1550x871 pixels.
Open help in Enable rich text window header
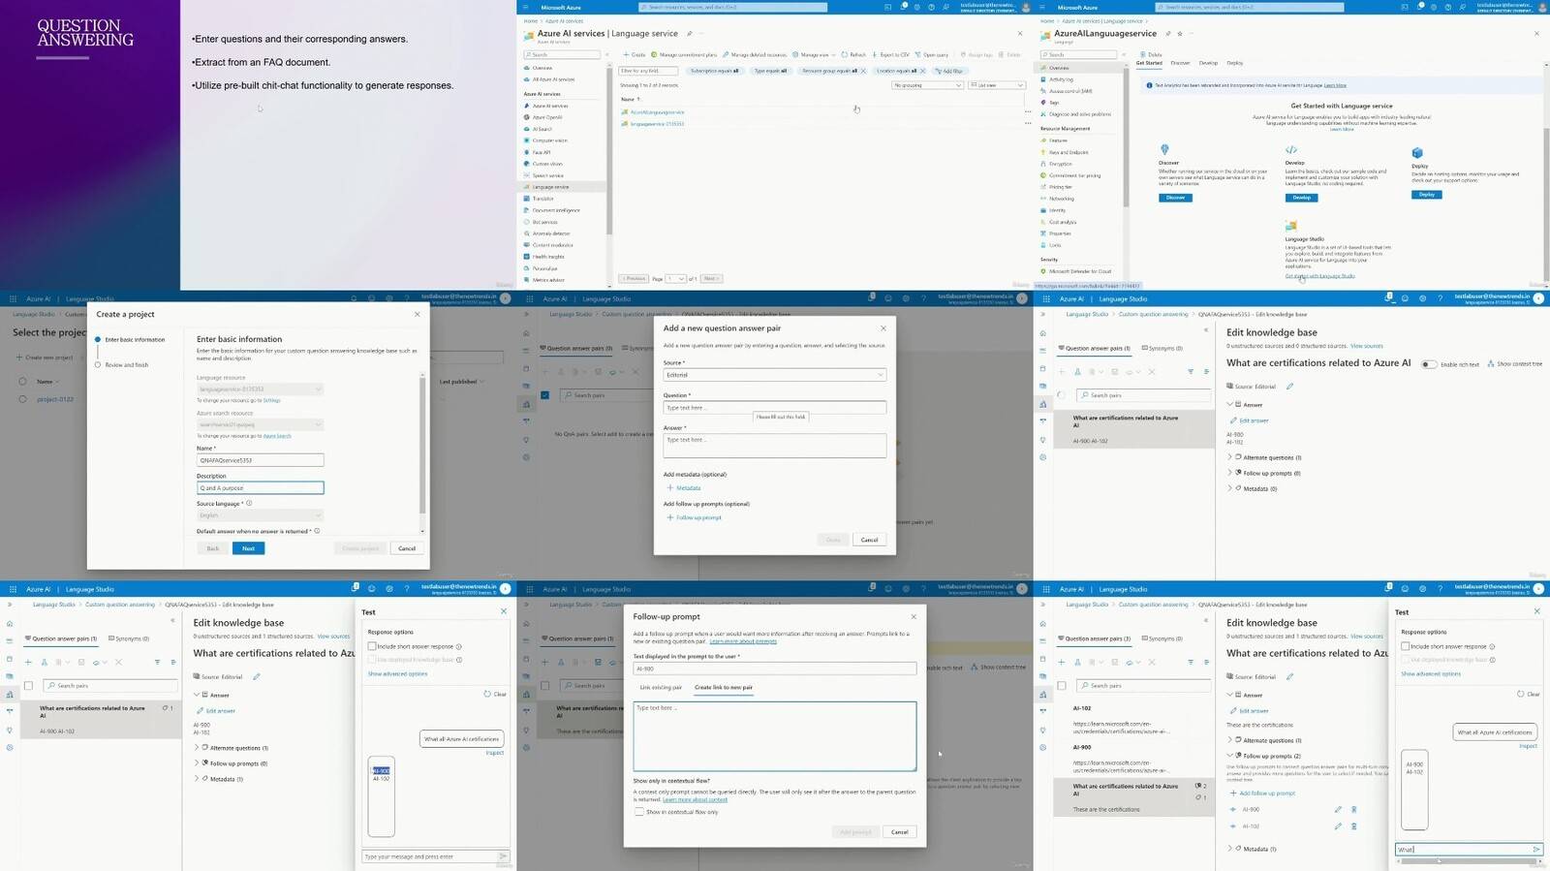tap(1440, 298)
